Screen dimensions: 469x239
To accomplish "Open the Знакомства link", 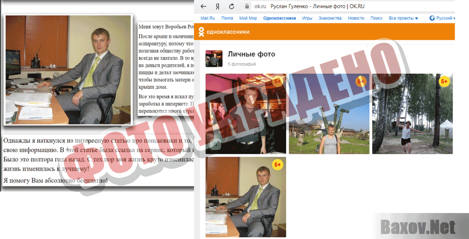I will coord(329,18).
